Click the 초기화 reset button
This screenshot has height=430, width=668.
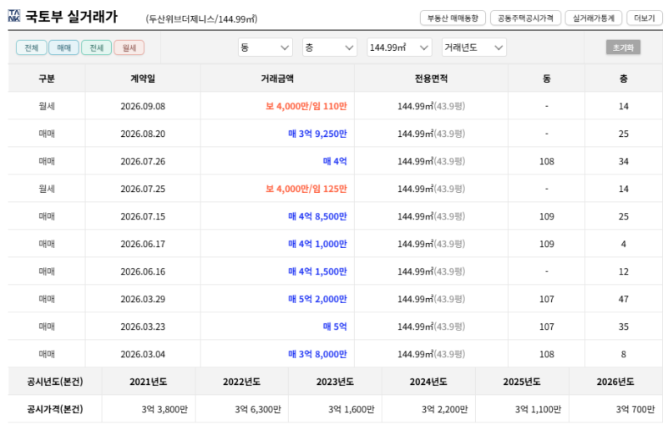[x=623, y=48]
